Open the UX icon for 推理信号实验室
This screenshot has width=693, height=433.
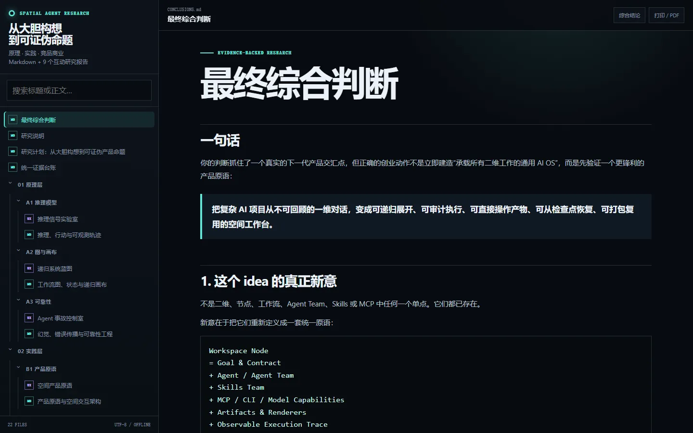tap(29, 219)
